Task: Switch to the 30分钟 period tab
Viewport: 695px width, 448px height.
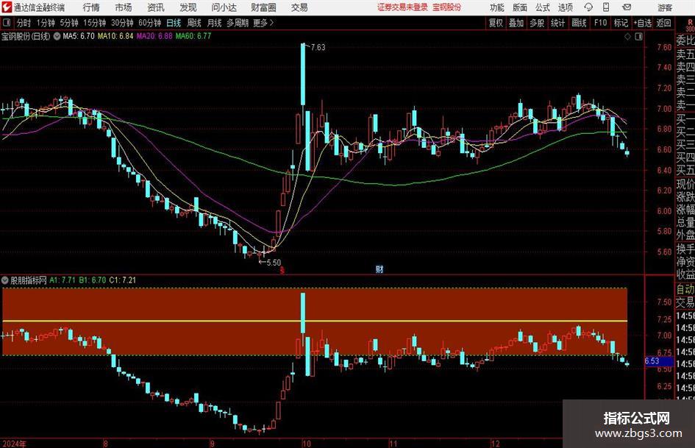Action: point(122,23)
